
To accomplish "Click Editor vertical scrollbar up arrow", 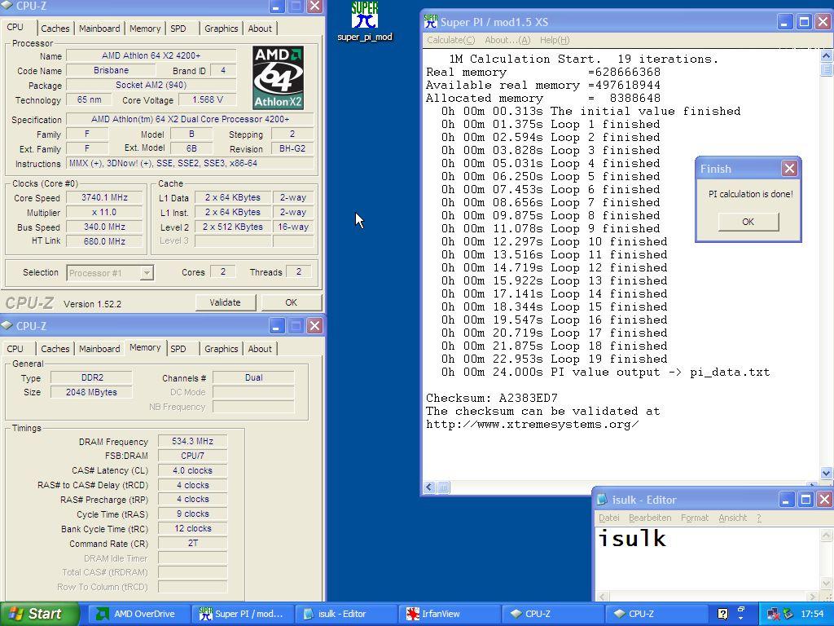I will [827, 535].
